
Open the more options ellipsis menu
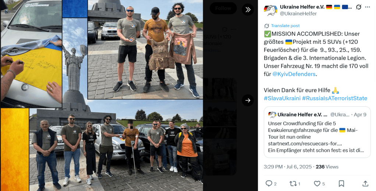click(368, 7)
